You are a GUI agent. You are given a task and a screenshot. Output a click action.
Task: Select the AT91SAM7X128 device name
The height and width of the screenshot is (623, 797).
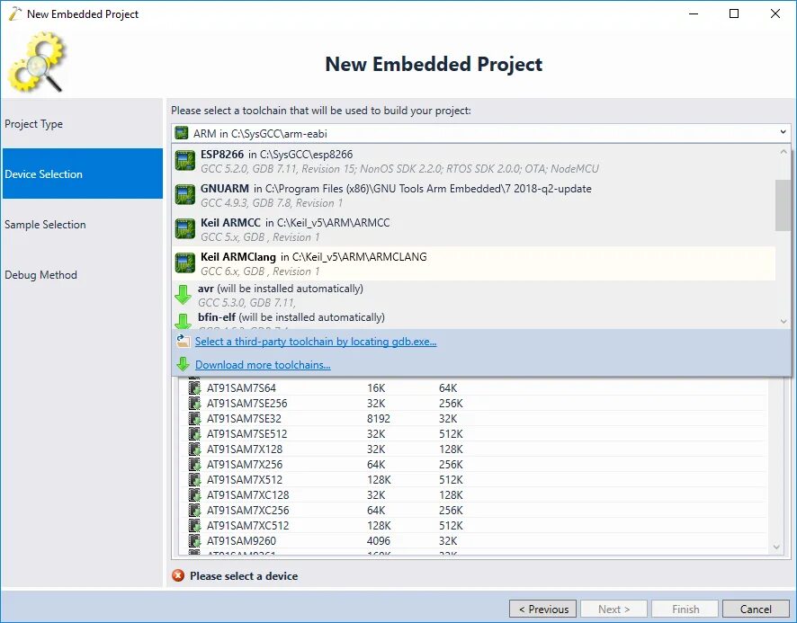pyautogui.click(x=244, y=449)
